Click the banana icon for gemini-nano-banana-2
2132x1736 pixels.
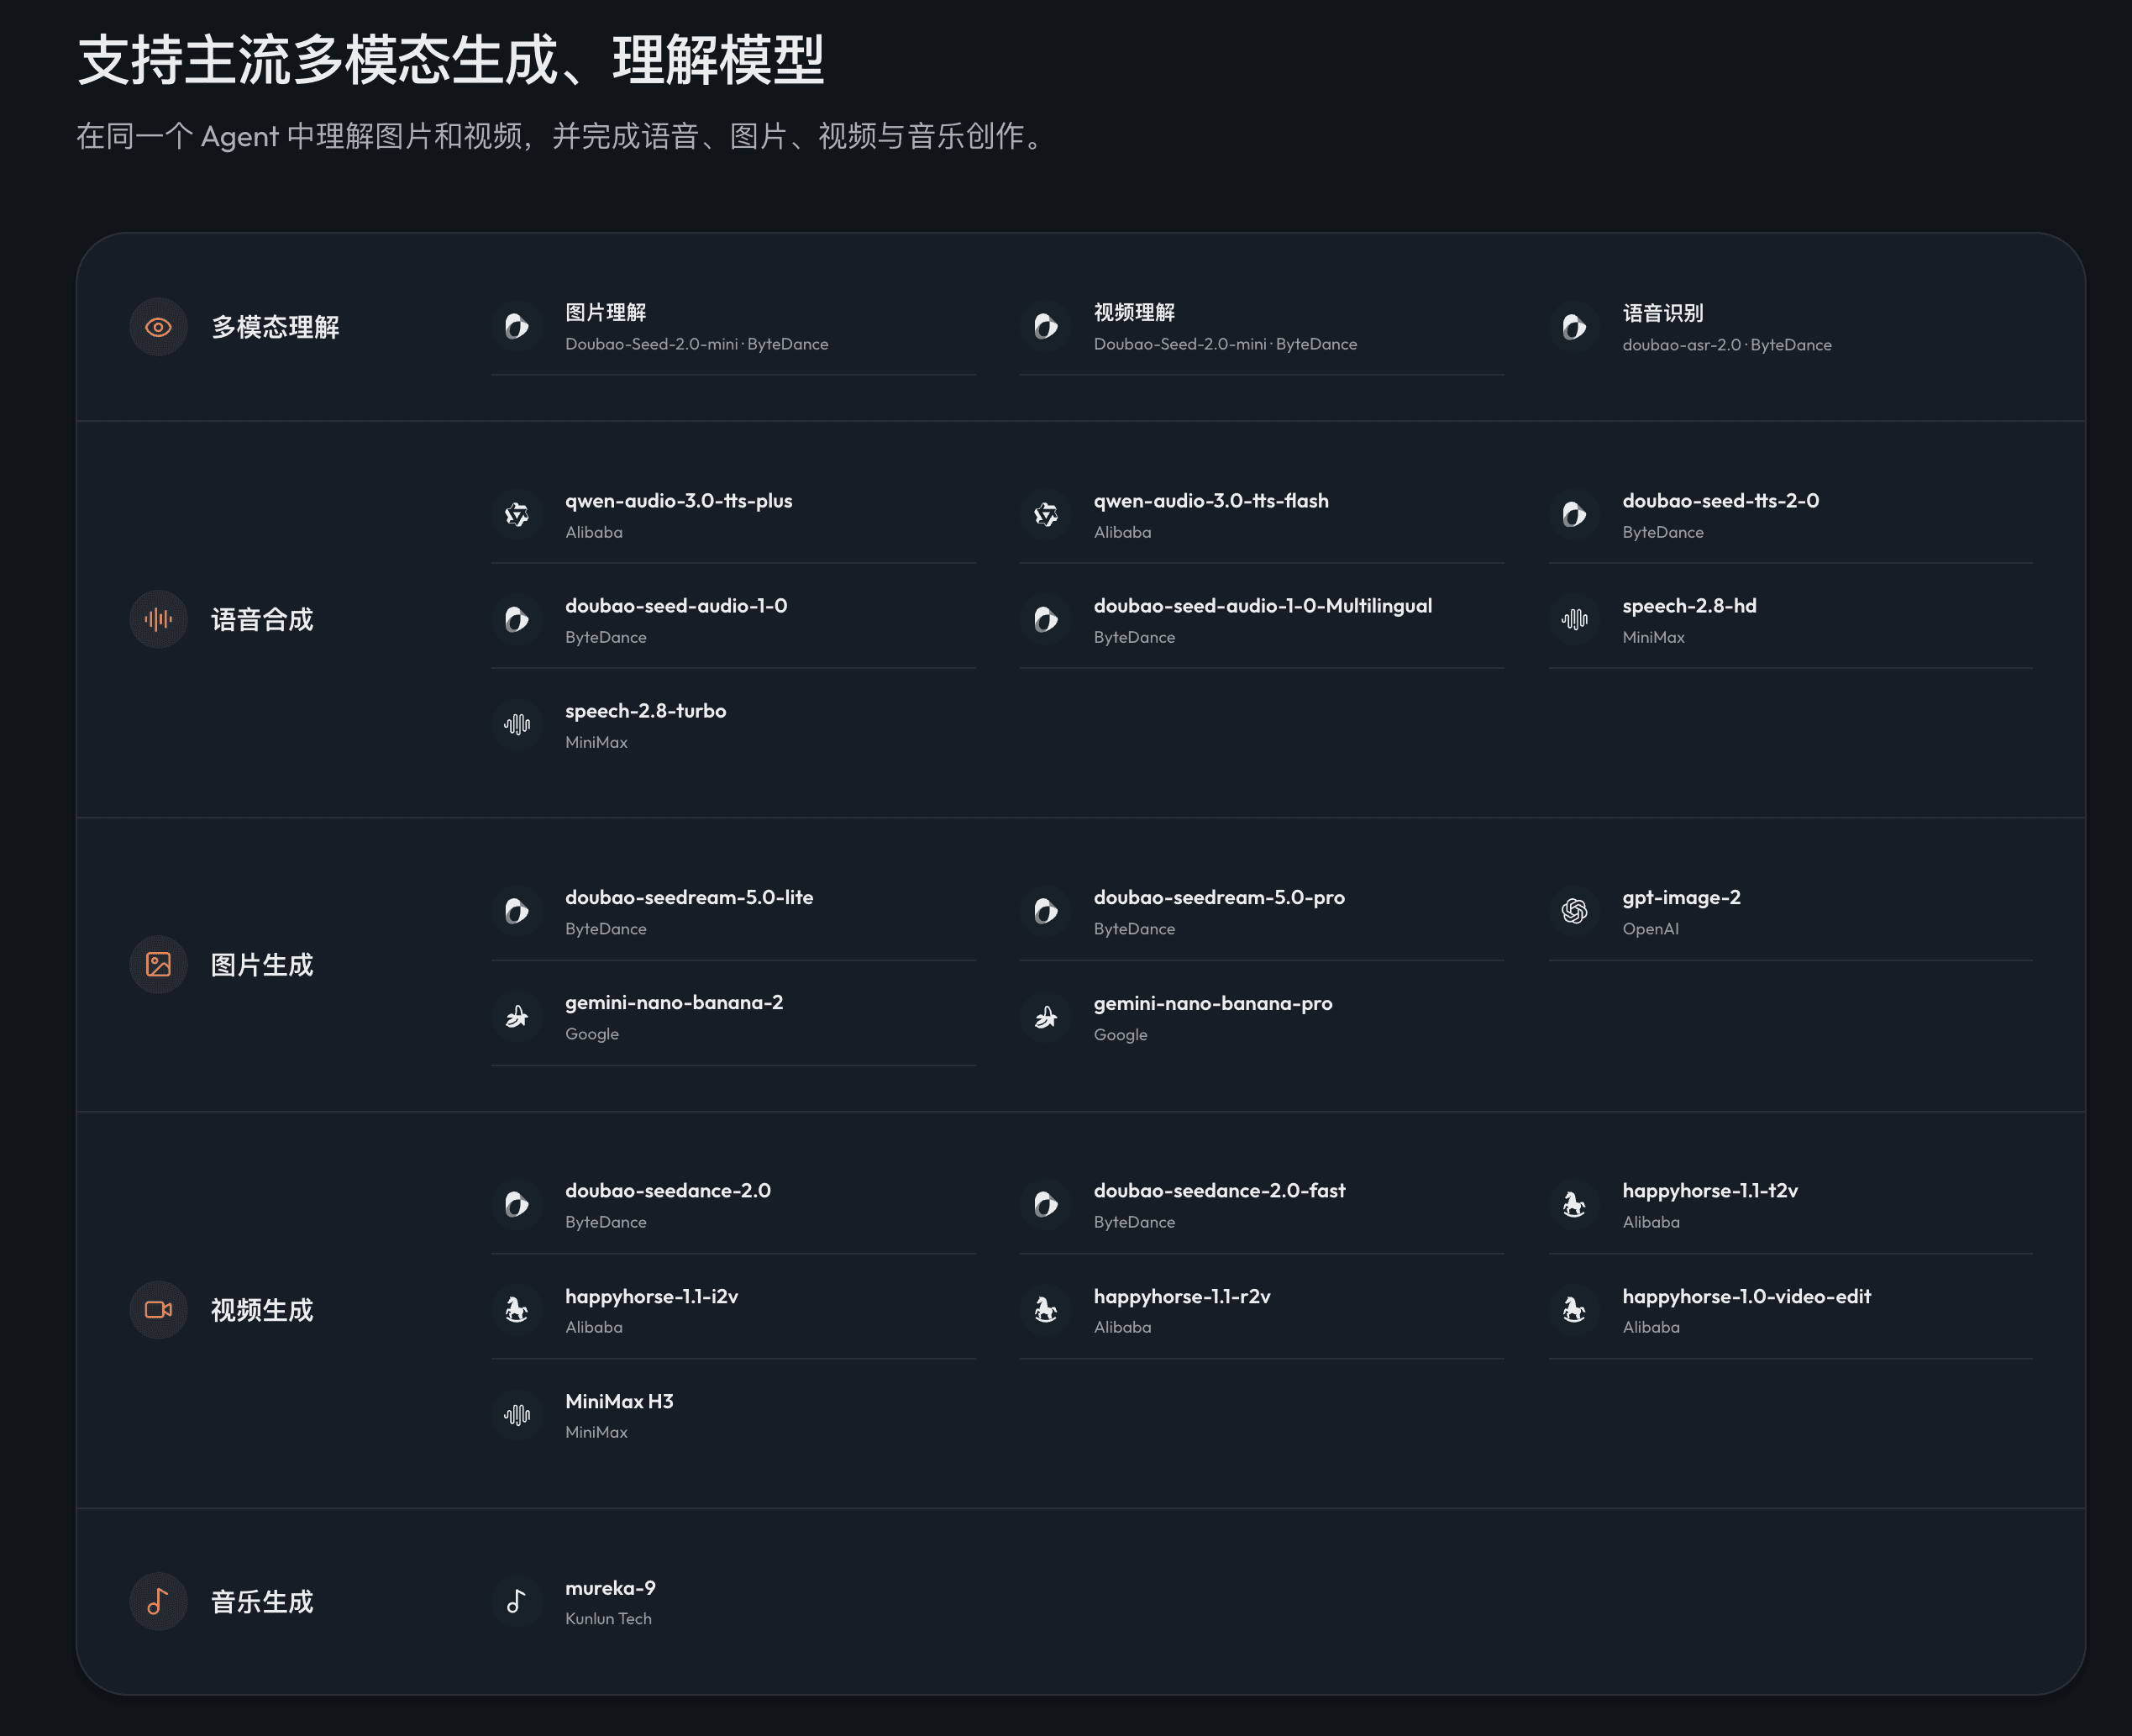pyautogui.click(x=517, y=1017)
